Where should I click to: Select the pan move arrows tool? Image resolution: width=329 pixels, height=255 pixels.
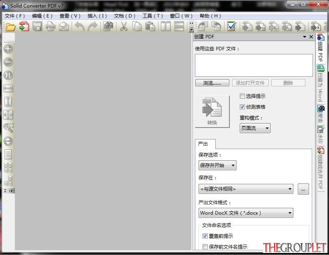tap(8, 115)
